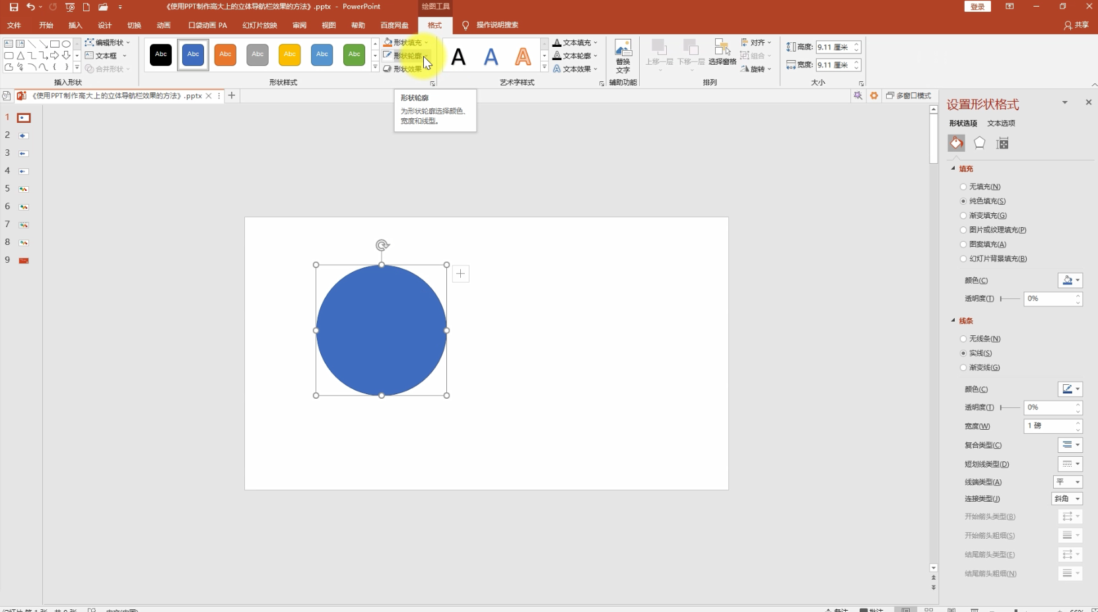Click the 多窗口模式 button
Screen dimensions: 1098x612
tap(909, 96)
